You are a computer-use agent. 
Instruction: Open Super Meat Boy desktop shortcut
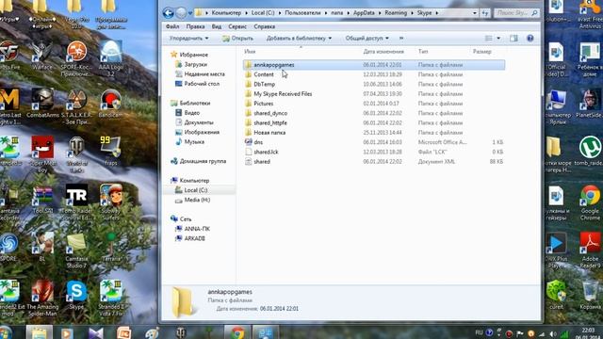click(x=42, y=153)
